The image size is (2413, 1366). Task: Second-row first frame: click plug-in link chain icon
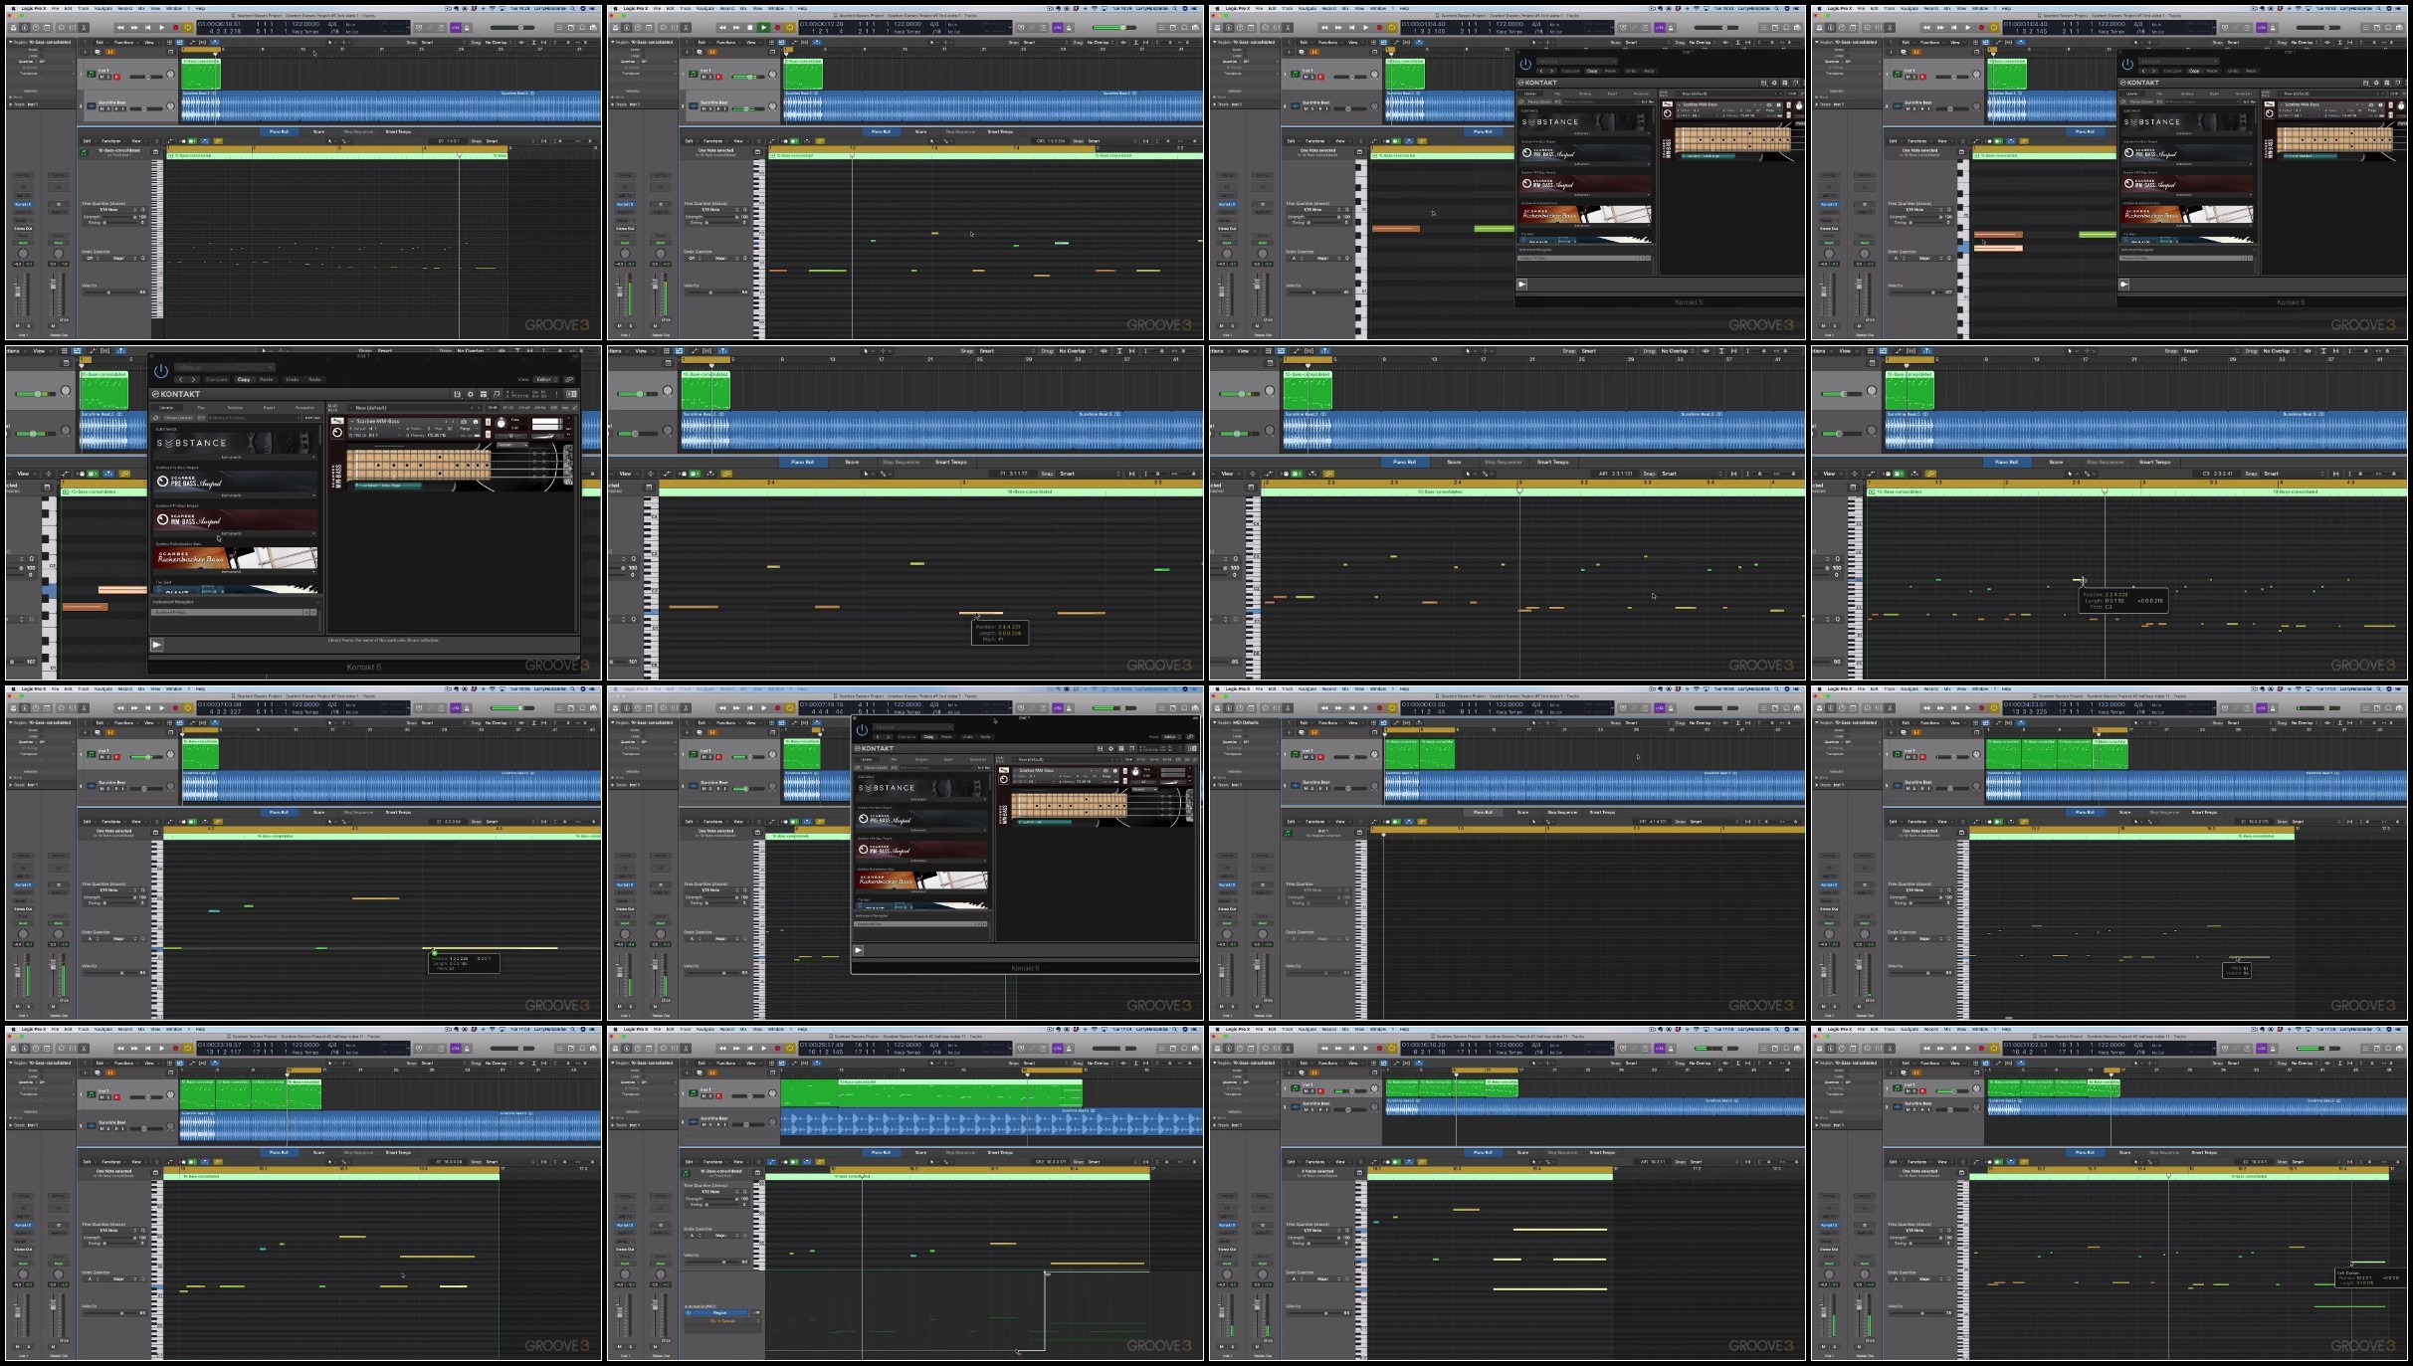[569, 379]
